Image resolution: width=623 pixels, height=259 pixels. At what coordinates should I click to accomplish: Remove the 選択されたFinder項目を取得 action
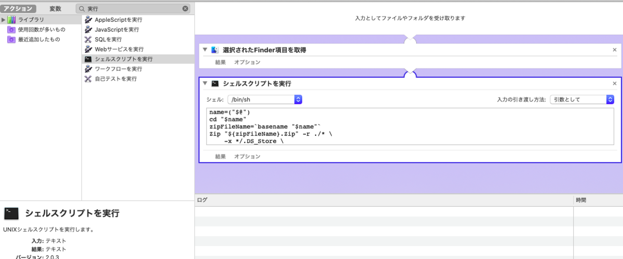pyautogui.click(x=615, y=50)
